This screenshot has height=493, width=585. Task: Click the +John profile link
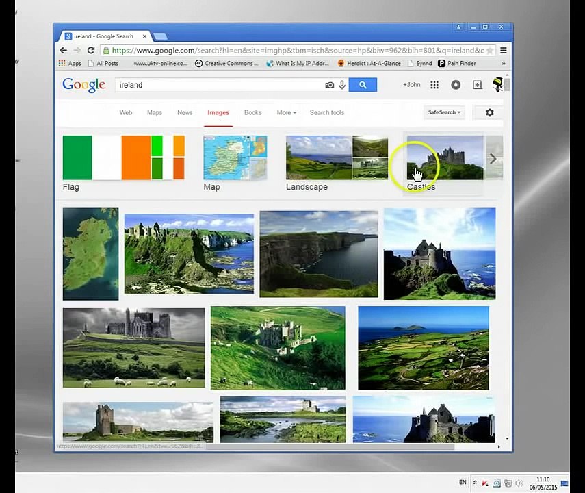(411, 85)
